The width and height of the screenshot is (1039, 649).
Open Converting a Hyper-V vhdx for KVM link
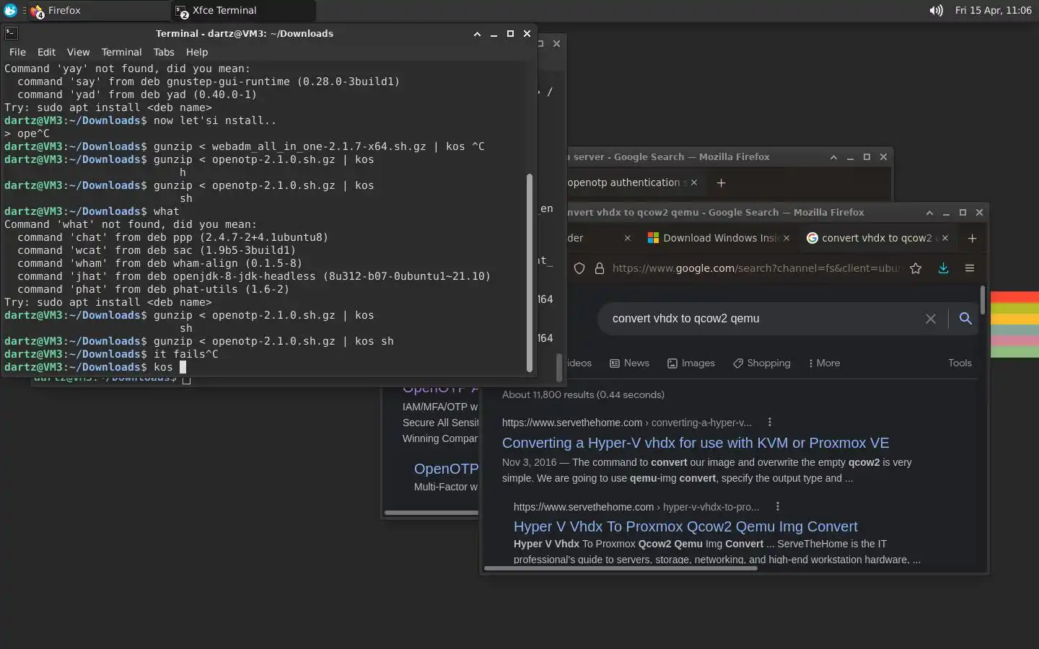tap(696, 443)
